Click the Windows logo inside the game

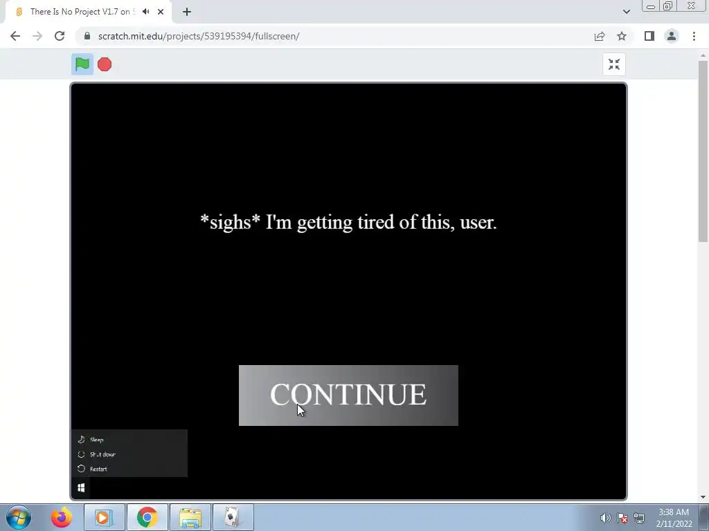coord(82,487)
